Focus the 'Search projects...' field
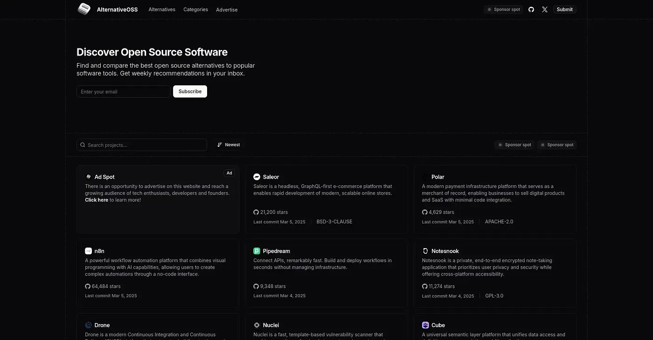The width and height of the screenshot is (653, 340). pyautogui.click(x=142, y=145)
